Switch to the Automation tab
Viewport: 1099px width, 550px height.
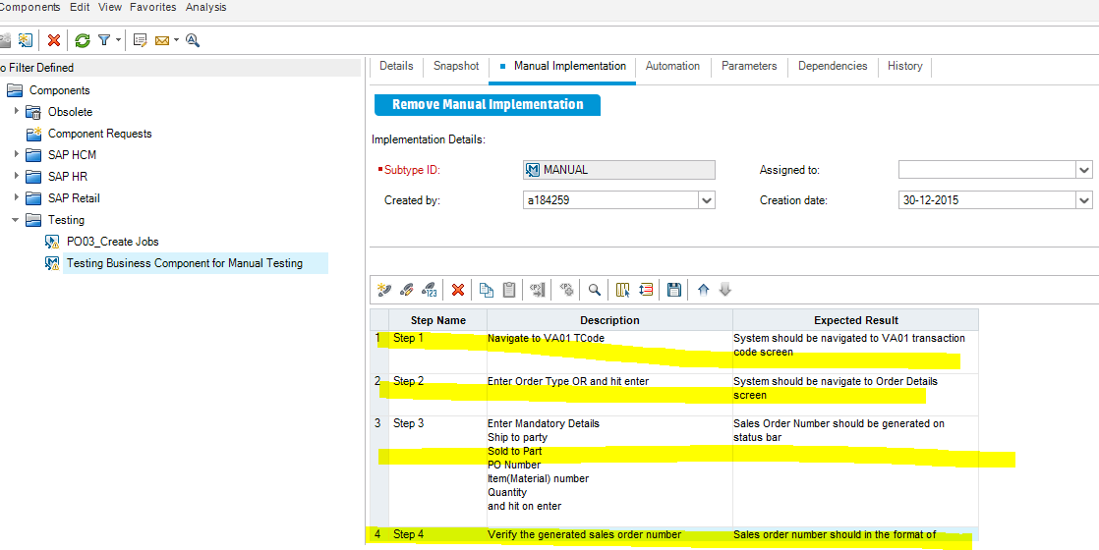672,66
